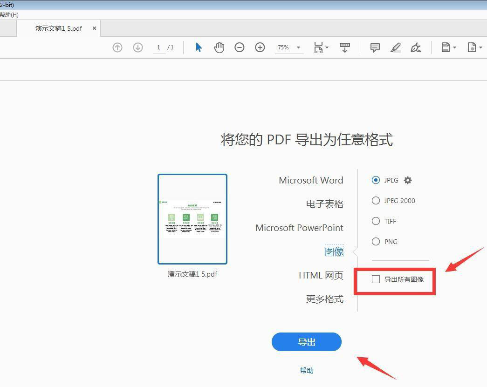Switch to the 演示文稿1 5.pdf tab
Viewport: 487px width, 387px height.
pyautogui.click(x=59, y=28)
